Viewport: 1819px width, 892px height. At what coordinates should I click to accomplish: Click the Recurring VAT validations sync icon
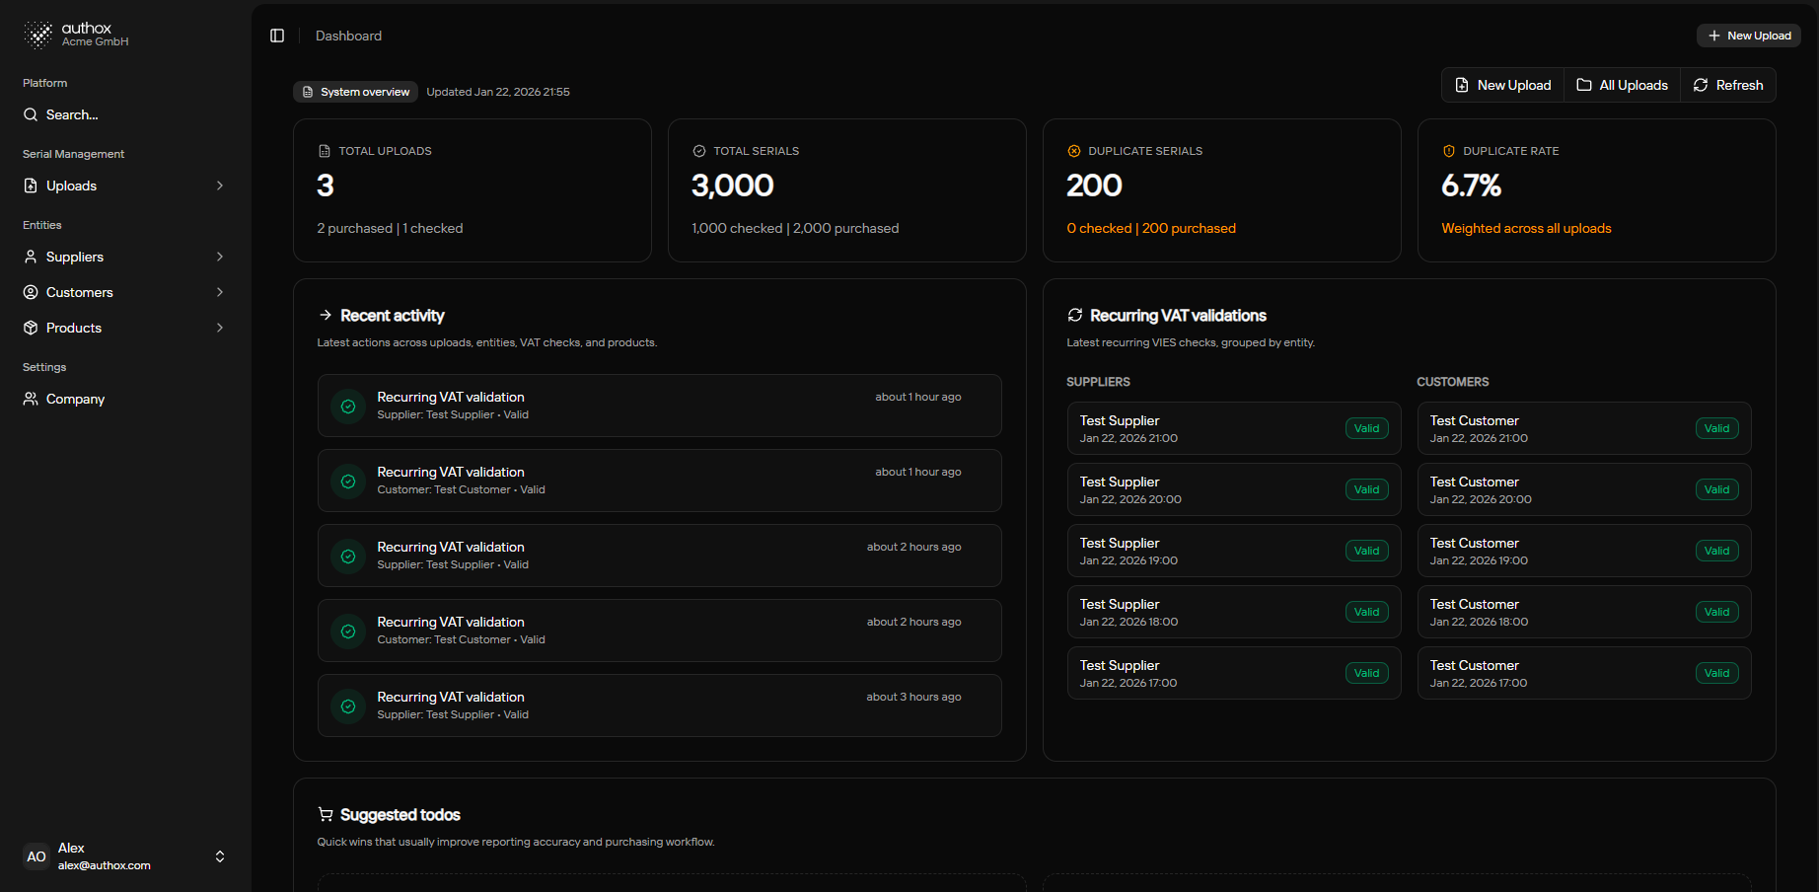point(1074,315)
